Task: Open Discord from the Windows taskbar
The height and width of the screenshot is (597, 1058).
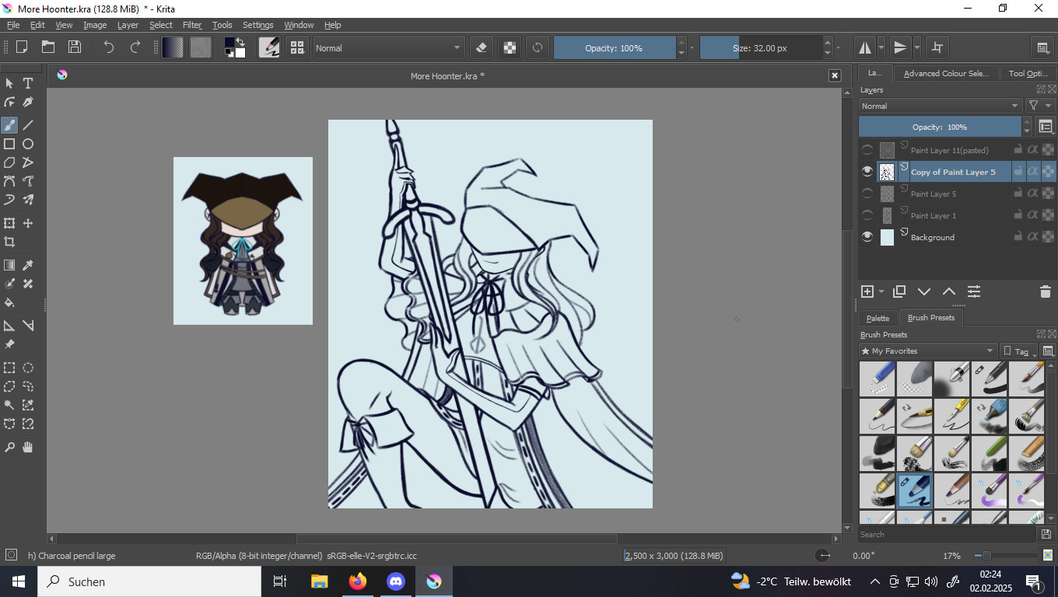Action: pos(395,581)
